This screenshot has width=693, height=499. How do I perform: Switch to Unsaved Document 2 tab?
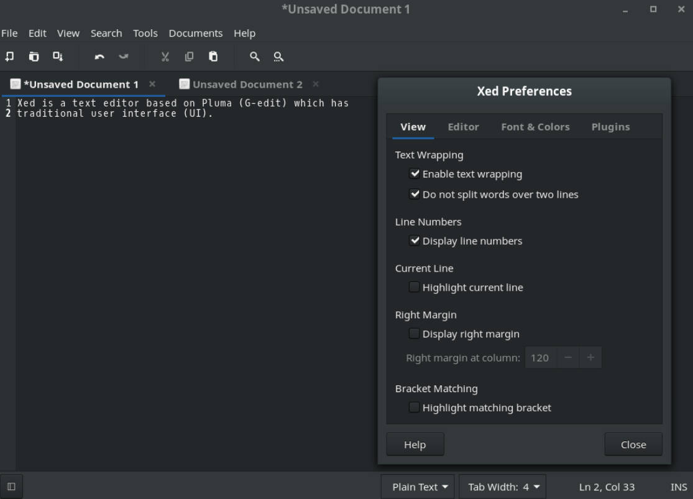[247, 84]
